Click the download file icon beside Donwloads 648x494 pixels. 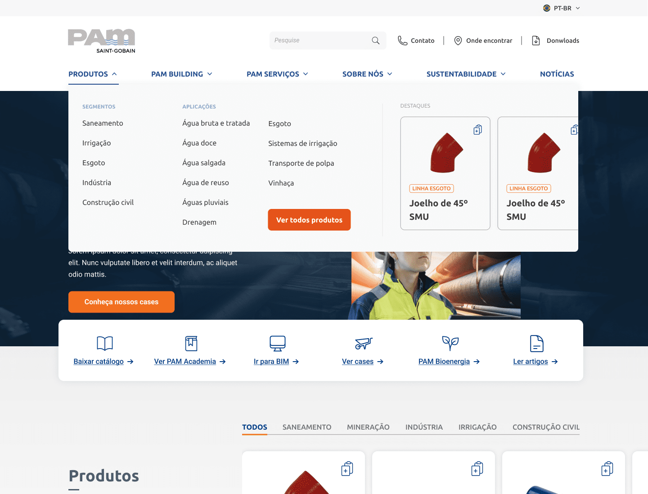[x=536, y=41]
